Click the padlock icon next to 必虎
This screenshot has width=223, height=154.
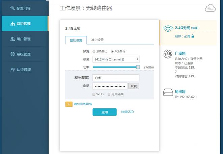193,36
